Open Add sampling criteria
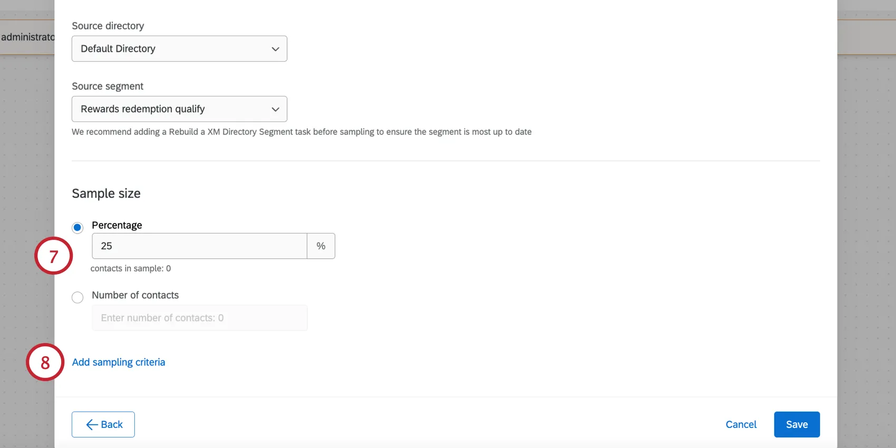The width and height of the screenshot is (896, 448). coord(119,362)
